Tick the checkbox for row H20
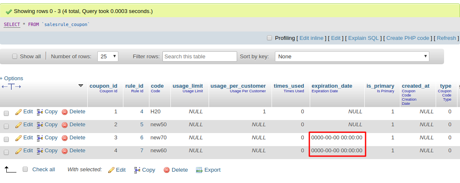 pos(6,113)
